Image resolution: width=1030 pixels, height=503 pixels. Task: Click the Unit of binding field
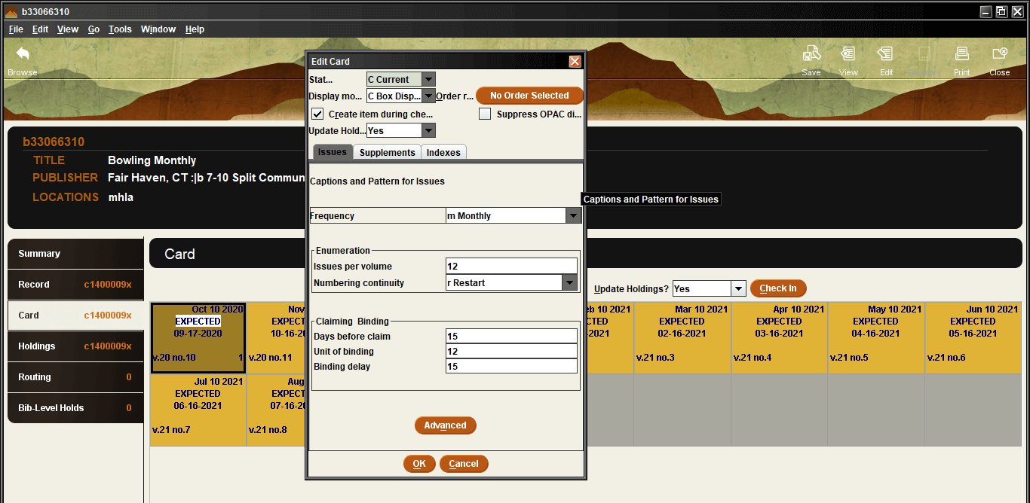511,352
